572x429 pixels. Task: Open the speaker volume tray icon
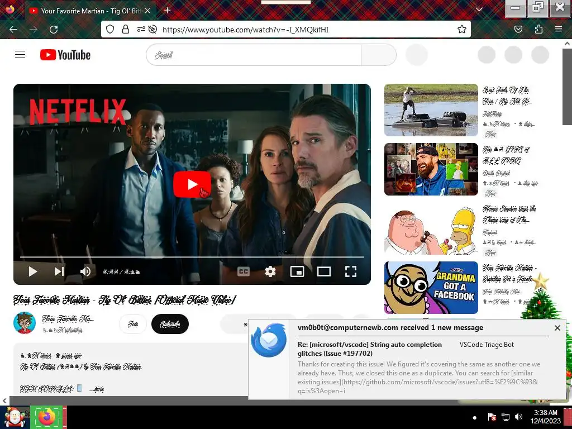tap(518, 417)
